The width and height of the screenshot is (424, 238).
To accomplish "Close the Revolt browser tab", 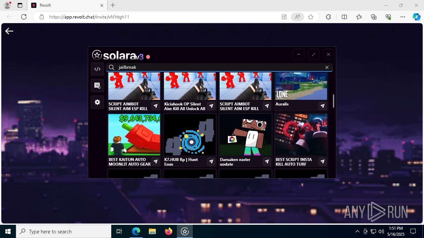I will pos(102,5).
